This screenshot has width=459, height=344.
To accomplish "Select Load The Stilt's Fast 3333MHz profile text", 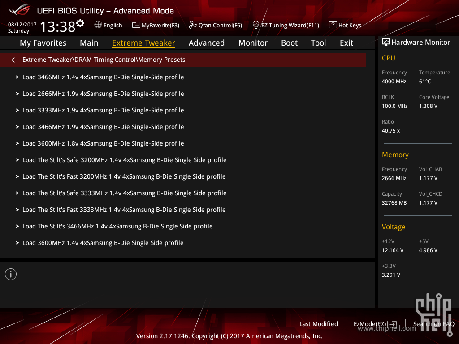I will pyautogui.click(x=124, y=210).
